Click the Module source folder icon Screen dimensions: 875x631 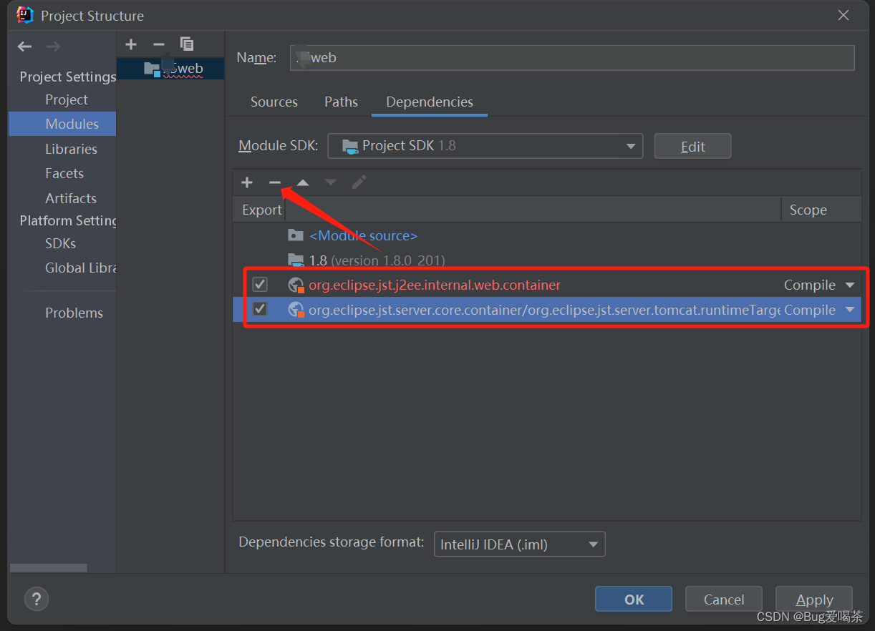(296, 235)
